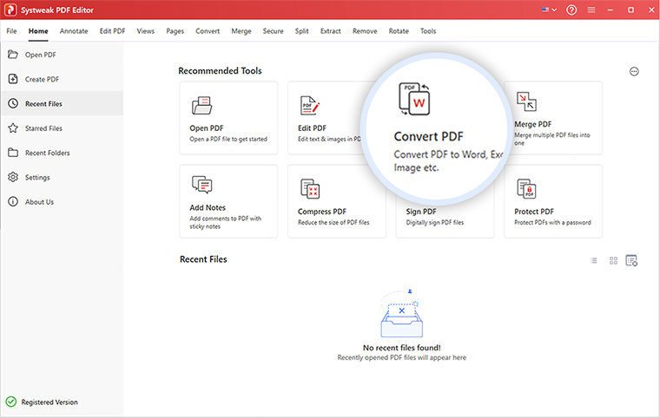Image resolution: width=660 pixels, height=418 pixels.
Task: Click the Recent Files section heading
Action: click(x=203, y=259)
